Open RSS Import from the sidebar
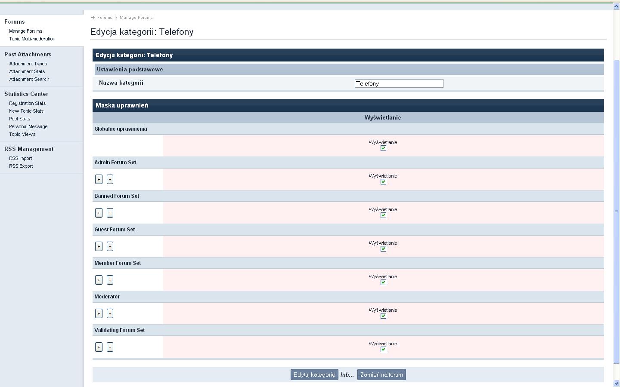Screen dimensions: 620x387 pyautogui.click(x=21, y=158)
